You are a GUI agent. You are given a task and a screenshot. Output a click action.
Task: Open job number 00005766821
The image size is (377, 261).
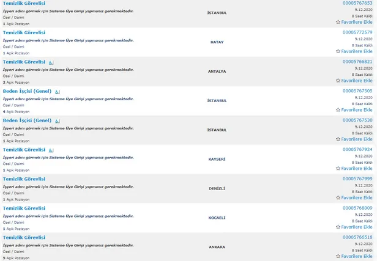click(357, 61)
